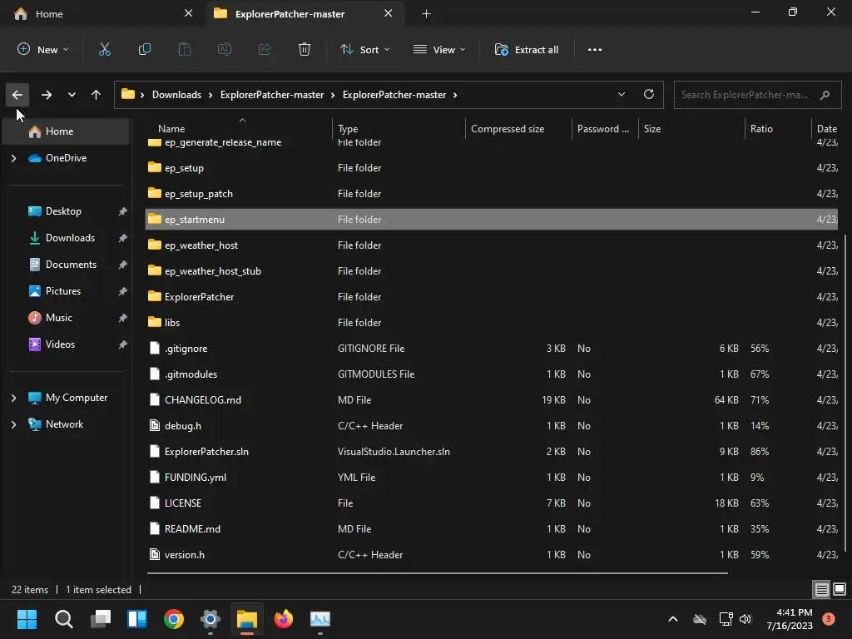
Task: Add a new tab
Action: coord(427,14)
